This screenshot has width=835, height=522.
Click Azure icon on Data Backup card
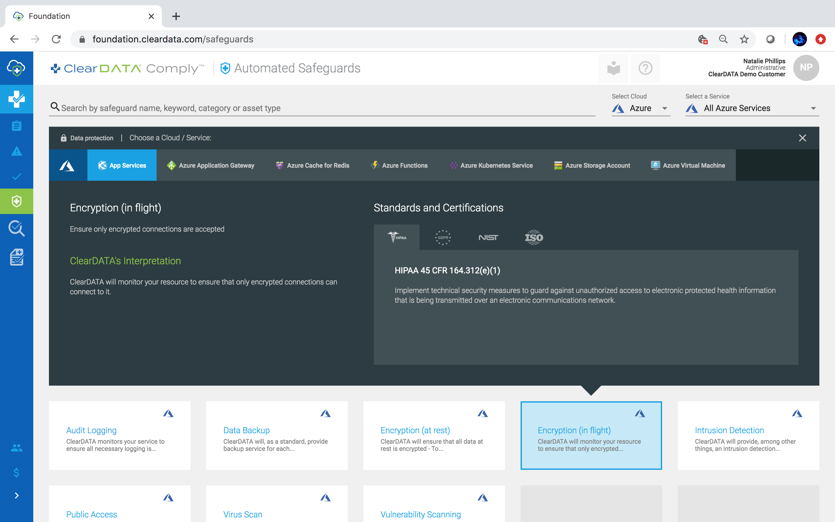(326, 413)
